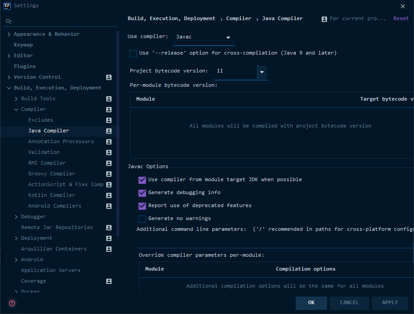The height and width of the screenshot is (314, 414).
Task: Enable Generate no warnings checkbox
Action: 142,219
